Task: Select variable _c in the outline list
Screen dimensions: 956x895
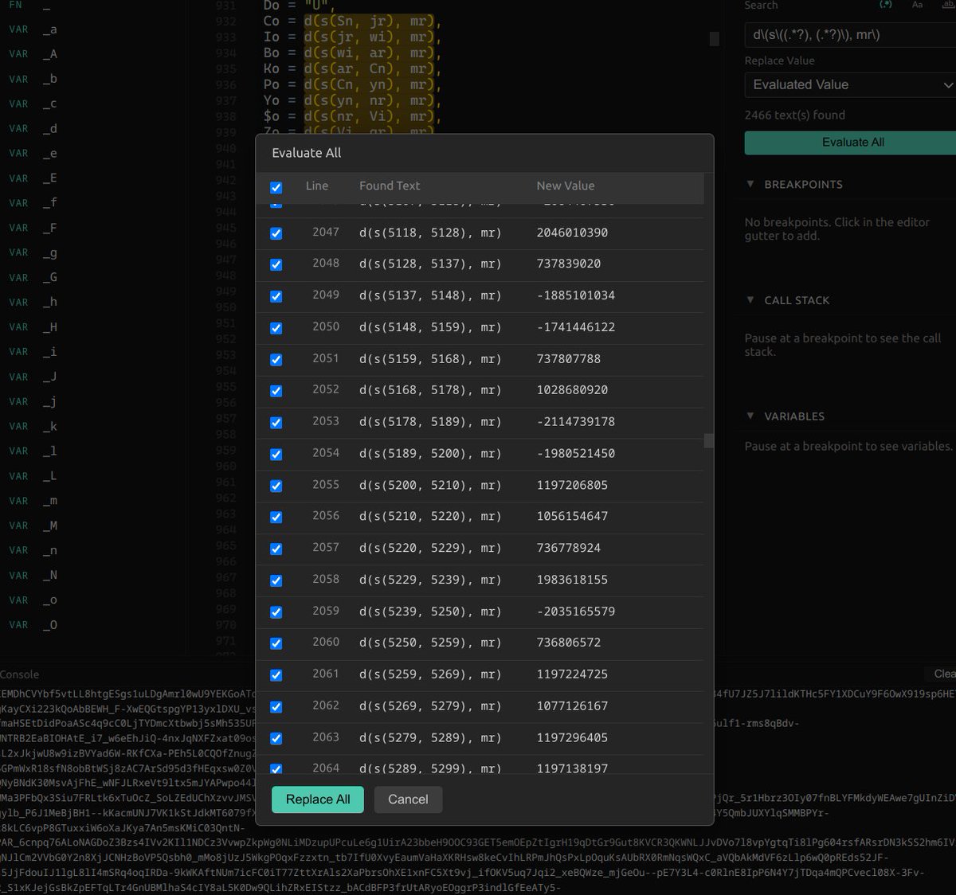Action: click(x=49, y=104)
